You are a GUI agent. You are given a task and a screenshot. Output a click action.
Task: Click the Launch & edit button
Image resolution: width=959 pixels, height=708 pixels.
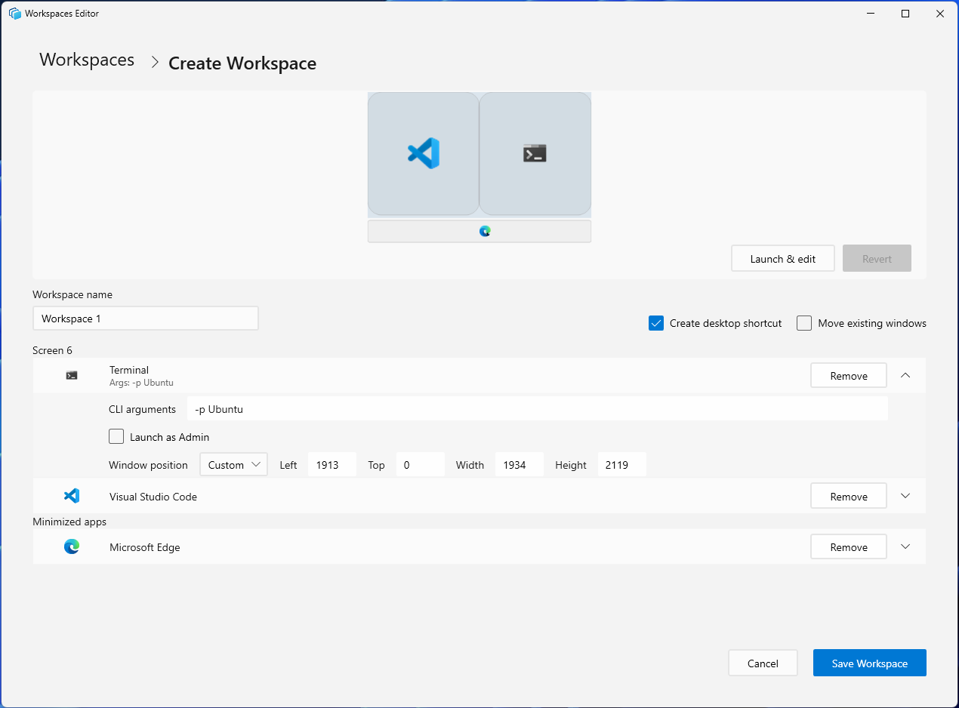point(782,258)
